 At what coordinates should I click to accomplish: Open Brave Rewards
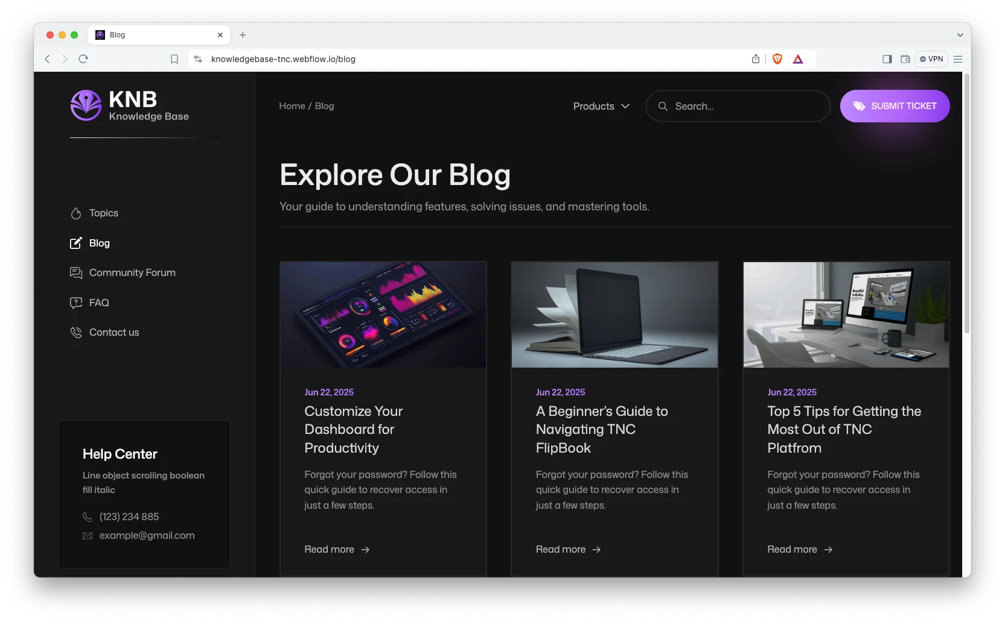click(x=798, y=59)
